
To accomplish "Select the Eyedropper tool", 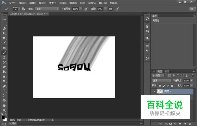I will coord(4,43).
